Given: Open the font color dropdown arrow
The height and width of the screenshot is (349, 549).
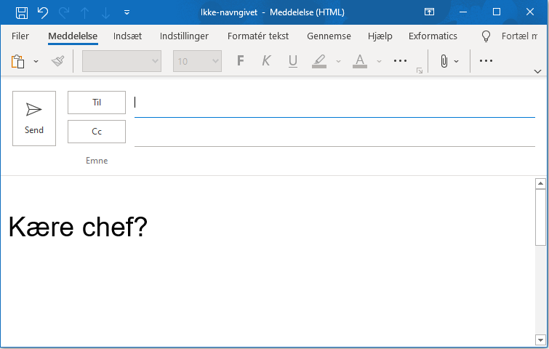Looking at the screenshot, I should click(x=379, y=62).
